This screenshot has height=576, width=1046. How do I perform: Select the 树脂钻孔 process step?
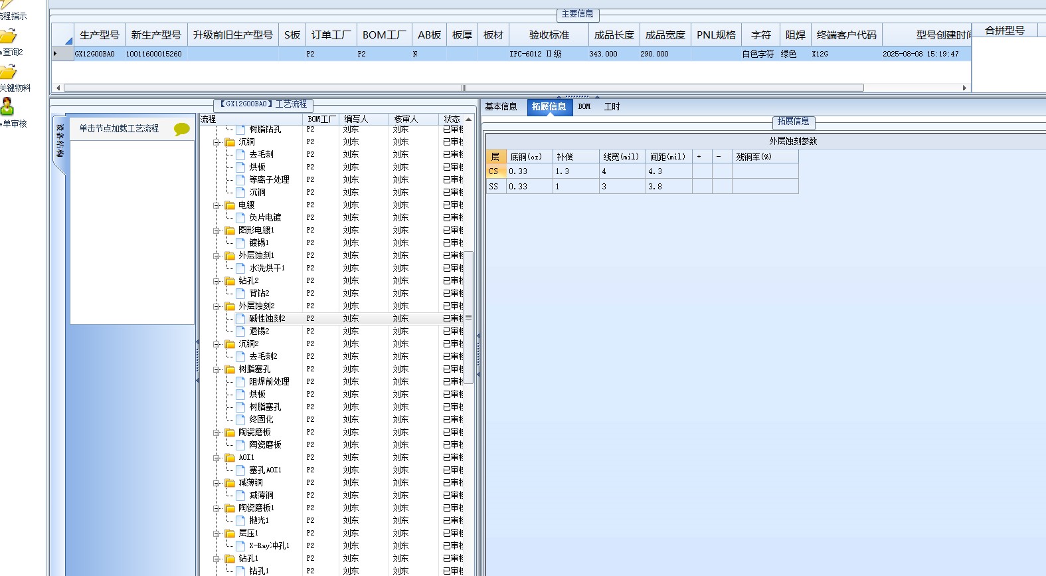tap(265, 130)
